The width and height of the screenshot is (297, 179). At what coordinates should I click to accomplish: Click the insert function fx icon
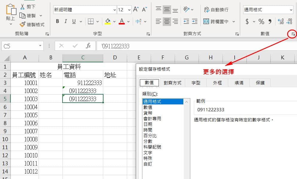coord(88,46)
